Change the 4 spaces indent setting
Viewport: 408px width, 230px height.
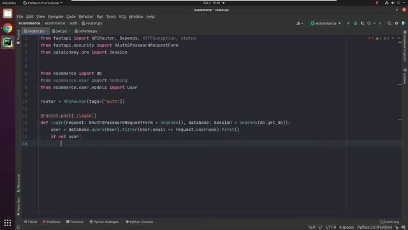click(346, 227)
